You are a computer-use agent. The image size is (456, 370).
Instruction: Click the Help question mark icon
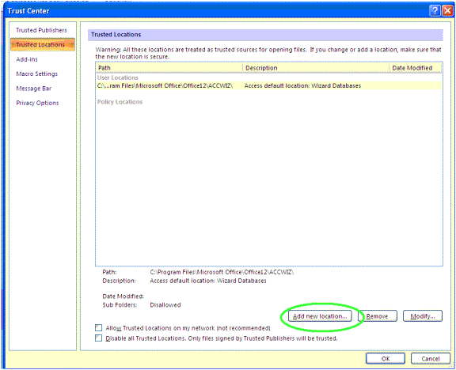point(435,11)
